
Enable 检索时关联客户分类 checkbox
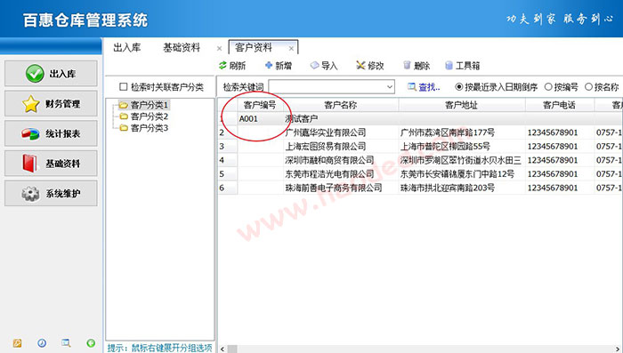(124, 86)
